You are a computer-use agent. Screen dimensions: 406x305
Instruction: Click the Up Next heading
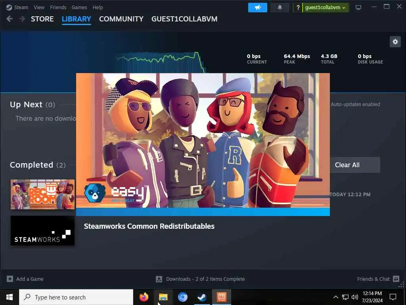[26, 104]
